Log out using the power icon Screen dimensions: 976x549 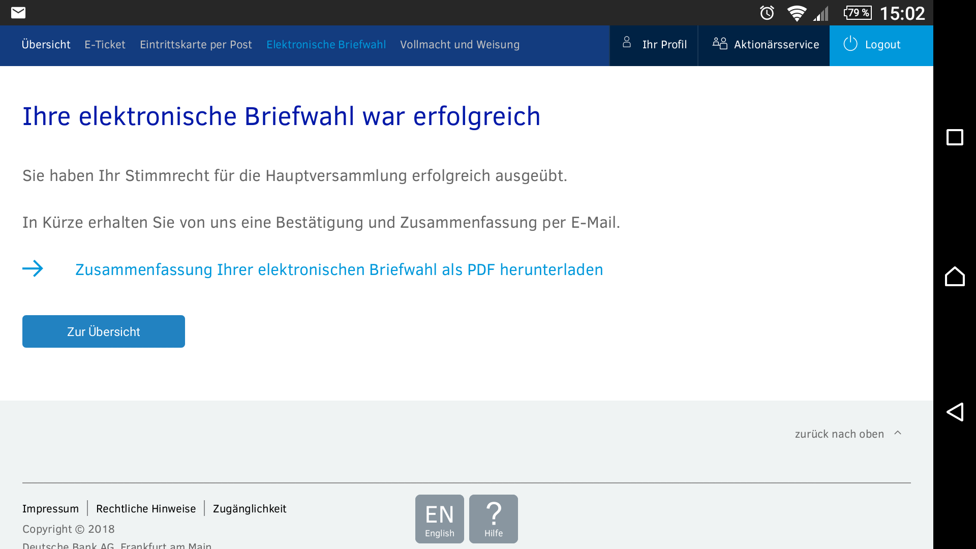pos(850,44)
